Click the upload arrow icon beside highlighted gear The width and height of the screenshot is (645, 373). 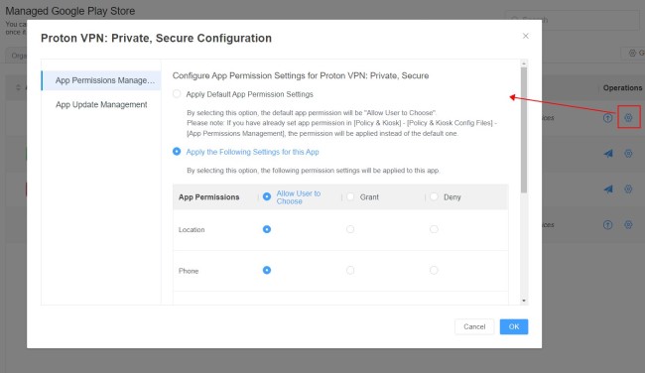(608, 118)
